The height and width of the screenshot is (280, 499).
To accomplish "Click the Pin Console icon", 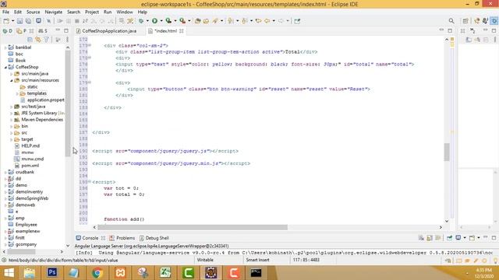I will (x=449, y=238).
